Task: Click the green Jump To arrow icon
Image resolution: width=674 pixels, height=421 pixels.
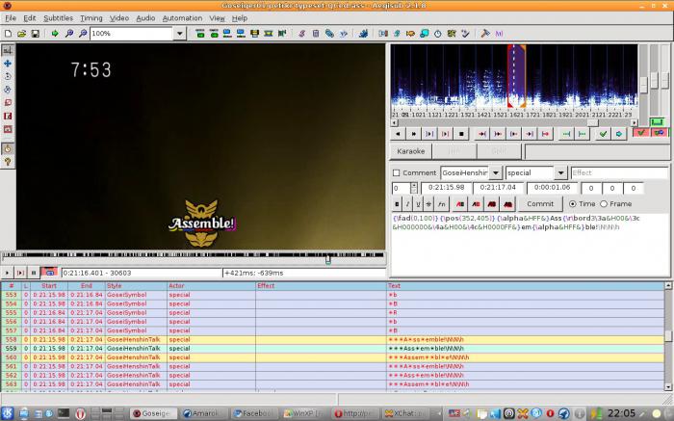Action: pyautogui.click(x=55, y=33)
